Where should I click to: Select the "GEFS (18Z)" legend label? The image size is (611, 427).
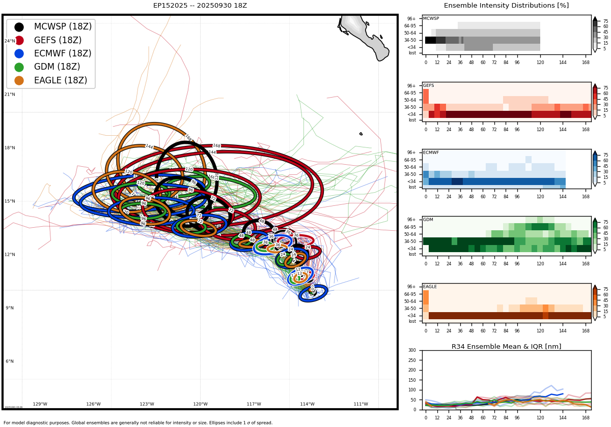59,40
